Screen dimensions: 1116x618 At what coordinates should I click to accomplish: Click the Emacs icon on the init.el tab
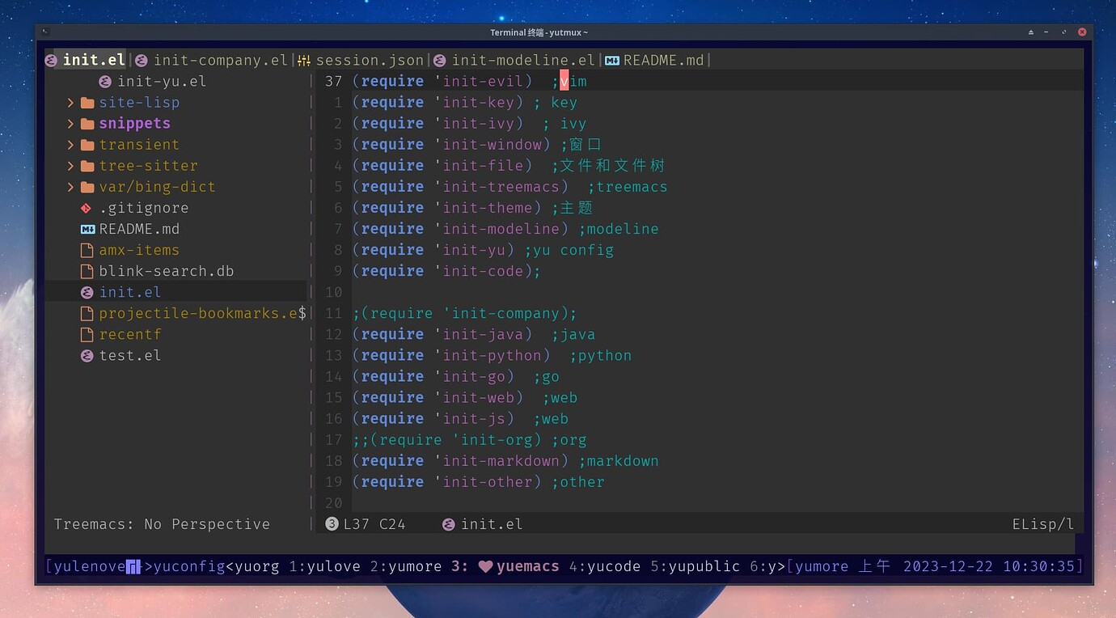coord(51,59)
